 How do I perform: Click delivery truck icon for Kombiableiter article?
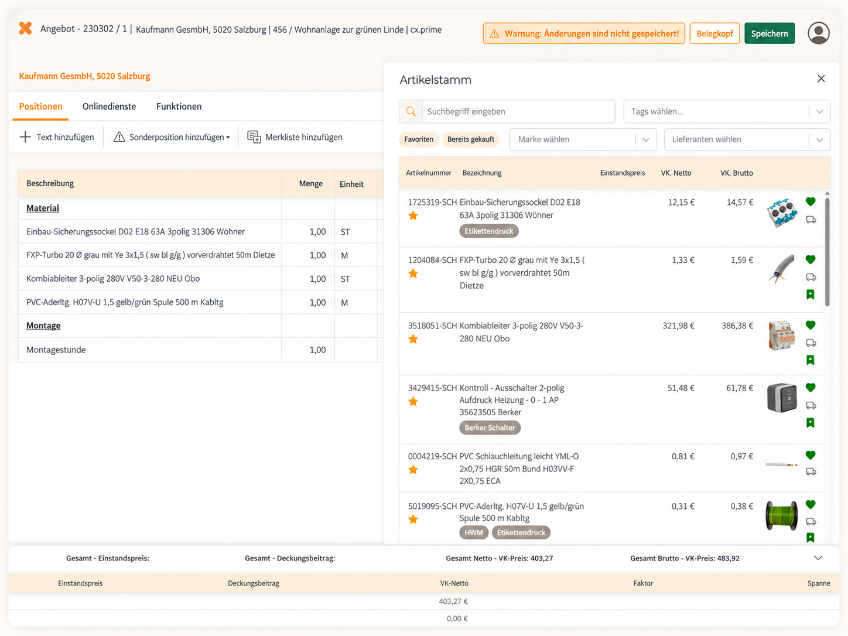coord(811,343)
